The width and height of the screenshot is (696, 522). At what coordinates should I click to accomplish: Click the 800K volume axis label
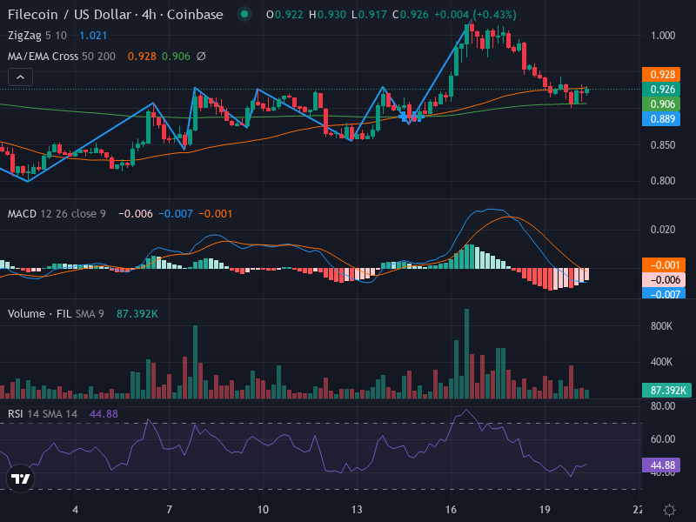pyautogui.click(x=661, y=326)
